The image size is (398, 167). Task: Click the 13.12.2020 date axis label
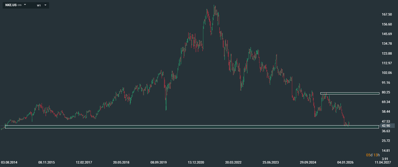[196, 162]
